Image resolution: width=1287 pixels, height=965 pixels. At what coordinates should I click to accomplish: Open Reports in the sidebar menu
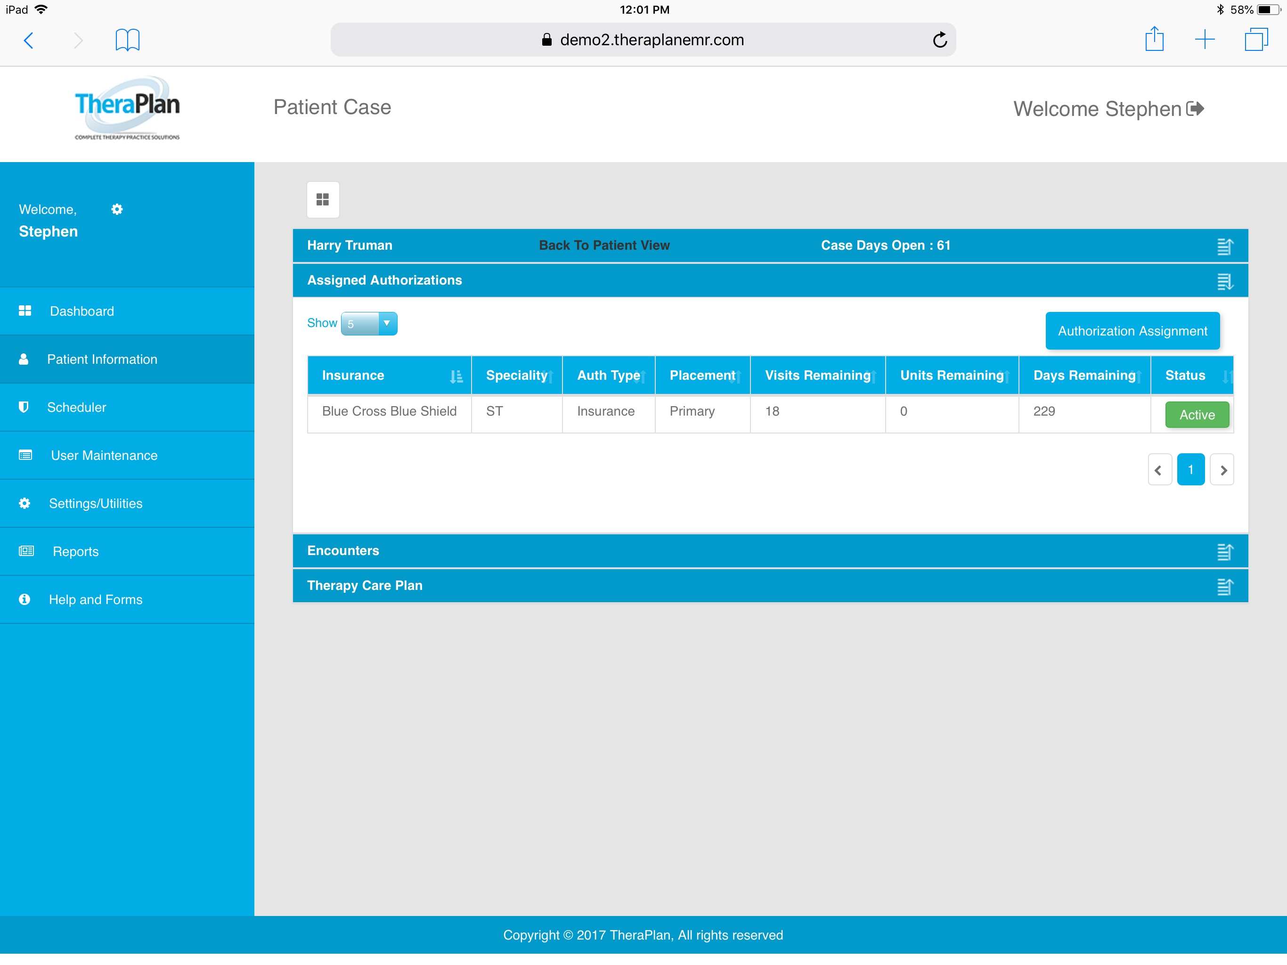coord(76,551)
